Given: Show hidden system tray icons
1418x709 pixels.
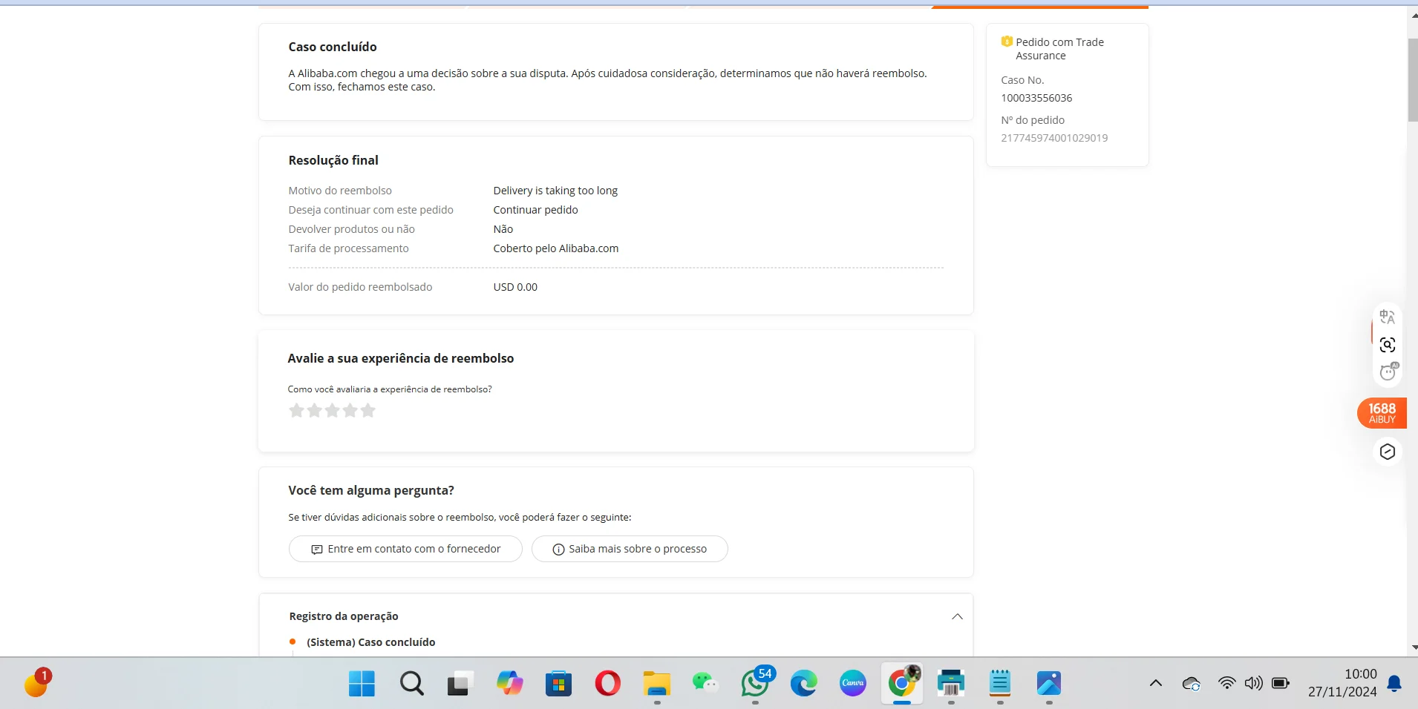Looking at the screenshot, I should pos(1156,683).
